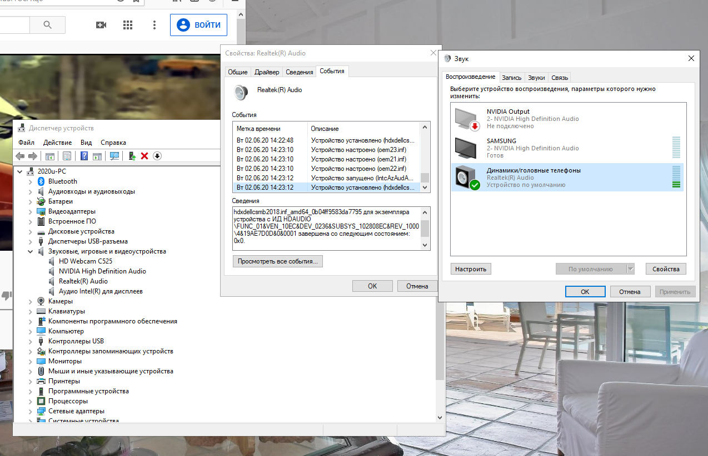This screenshot has width=708, height=456.
Task: Switch to Драйвер tab in Realtek properties
Action: coord(267,72)
